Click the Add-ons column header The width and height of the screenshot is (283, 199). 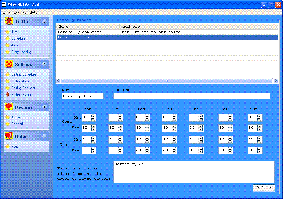click(199, 27)
